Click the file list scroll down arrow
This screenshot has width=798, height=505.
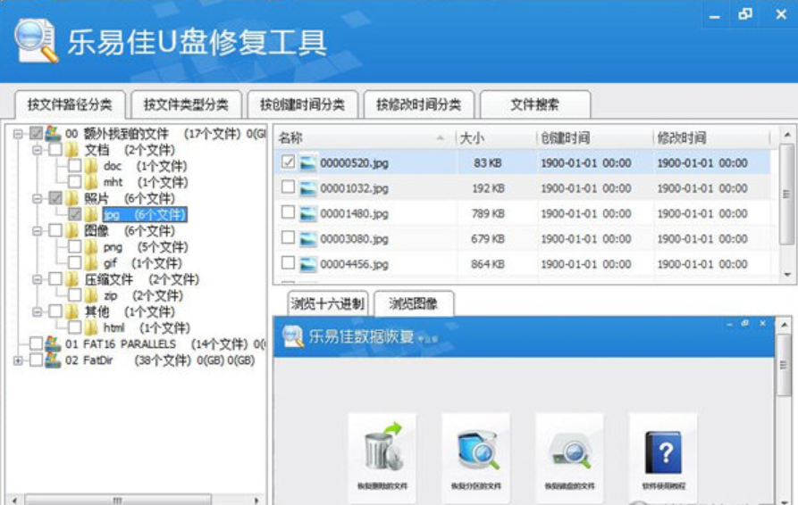(787, 275)
